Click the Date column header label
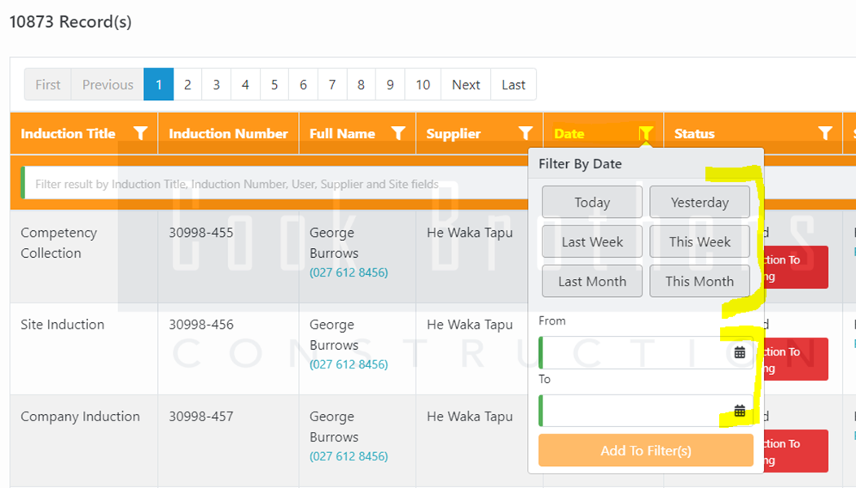 tap(568, 133)
